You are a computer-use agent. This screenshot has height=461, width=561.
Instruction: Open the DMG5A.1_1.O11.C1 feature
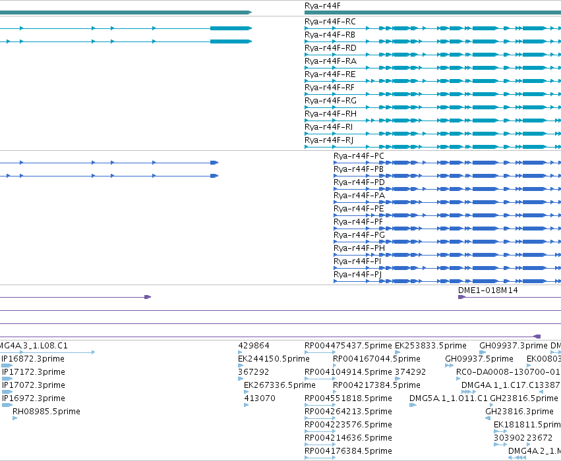coord(448,398)
